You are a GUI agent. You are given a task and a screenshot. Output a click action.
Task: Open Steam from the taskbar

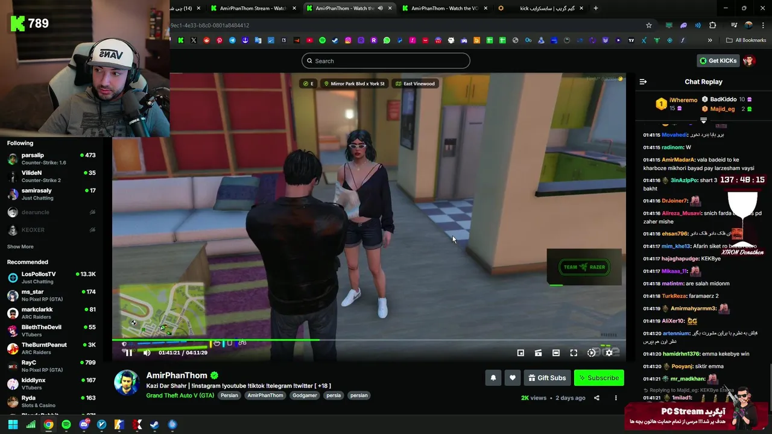pyautogui.click(x=155, y=424)
